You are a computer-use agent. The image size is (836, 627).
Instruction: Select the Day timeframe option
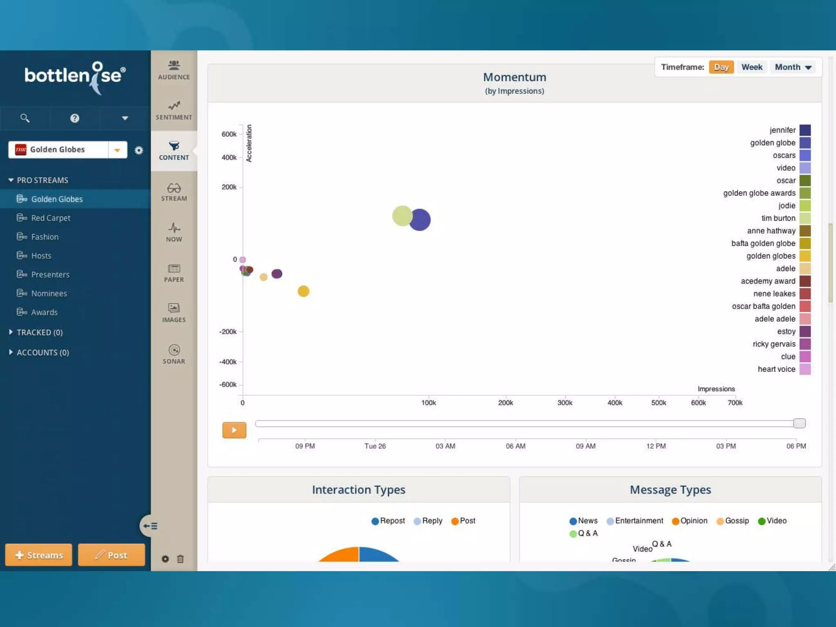(721, 67)
